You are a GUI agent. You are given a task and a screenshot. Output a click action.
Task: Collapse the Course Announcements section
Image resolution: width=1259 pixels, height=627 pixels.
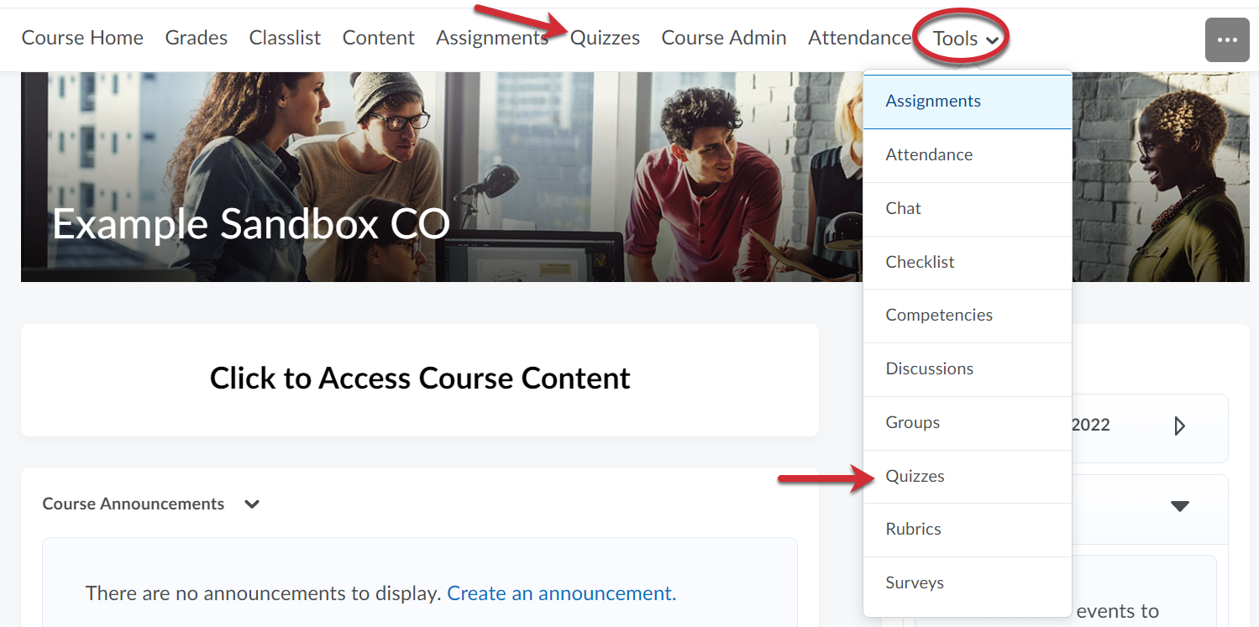point(251,504)
